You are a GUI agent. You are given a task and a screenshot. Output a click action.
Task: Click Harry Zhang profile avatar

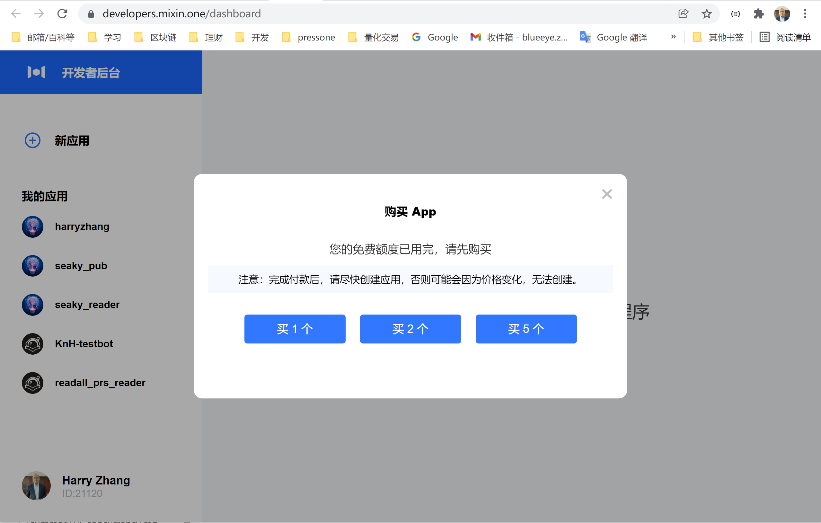(36, 485)
